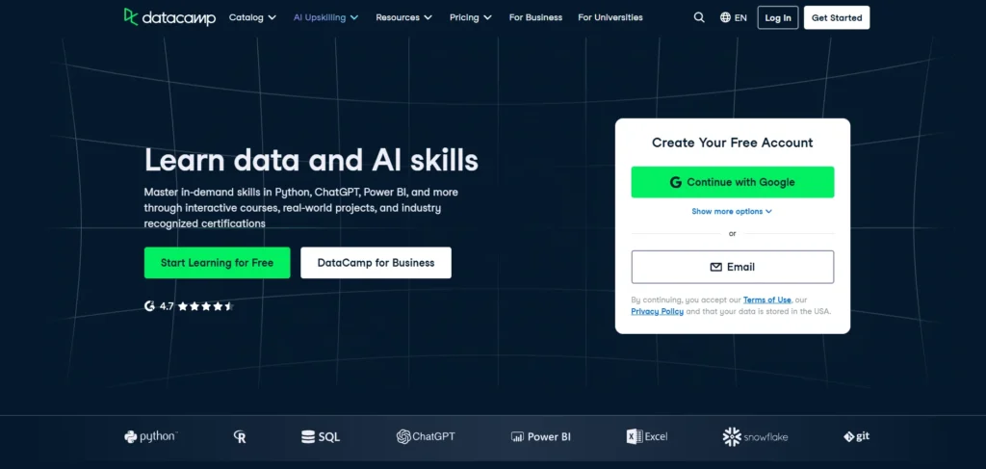Click DataCamp for Business button
Screen dimensions: 986x469
pyautogui.click(x=376, y=263)
